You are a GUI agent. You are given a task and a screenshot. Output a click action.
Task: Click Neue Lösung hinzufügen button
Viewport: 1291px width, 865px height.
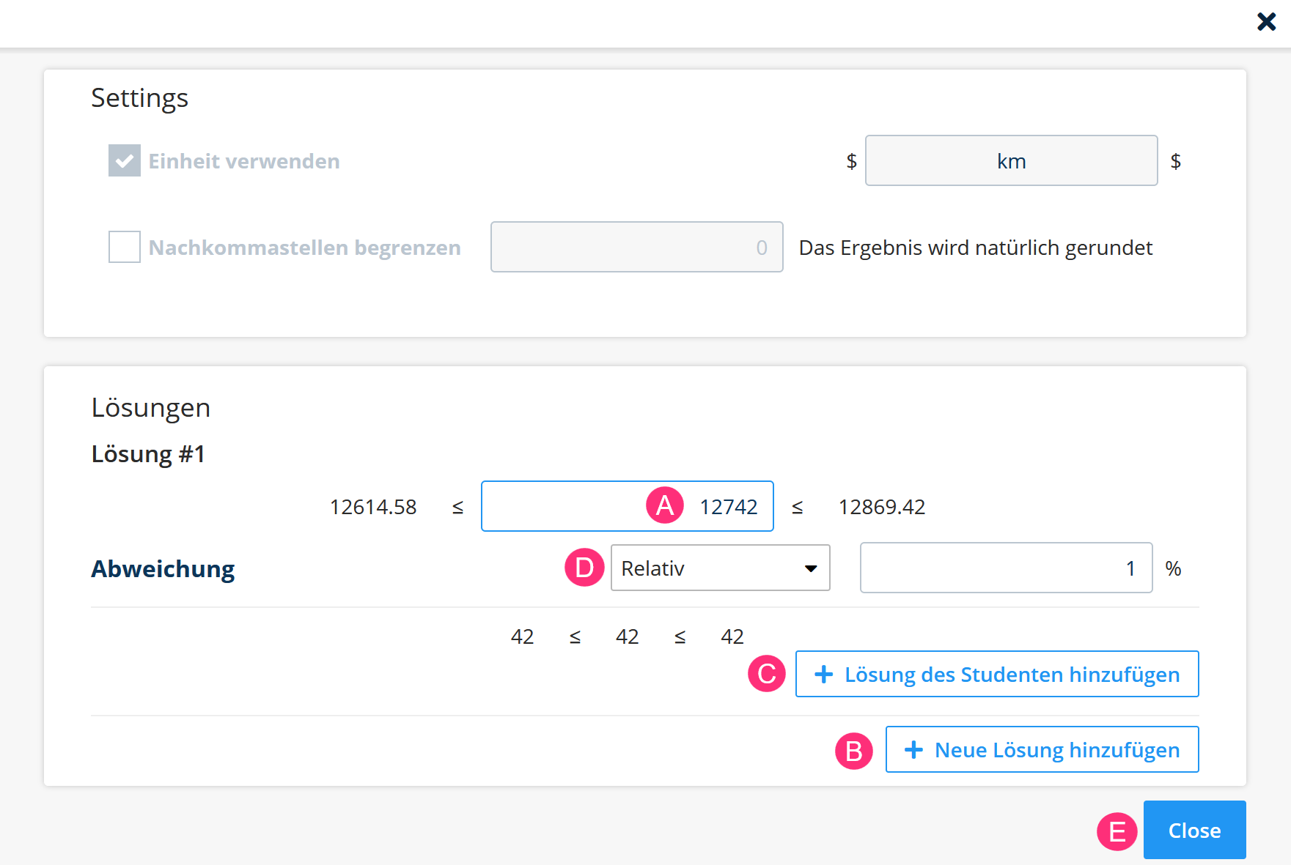click(x=1042, y=749)
